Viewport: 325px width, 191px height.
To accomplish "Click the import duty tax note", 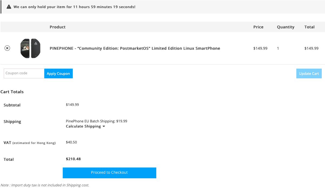I will (45, 185).
